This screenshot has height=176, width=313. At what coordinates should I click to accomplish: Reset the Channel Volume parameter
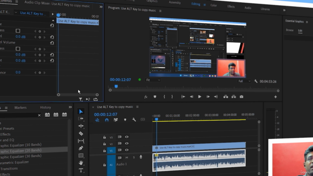(52, 43)
